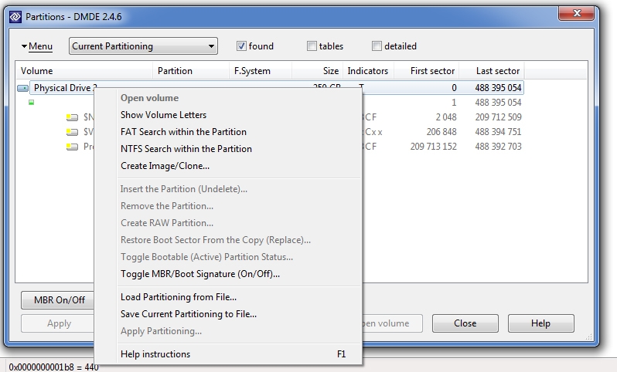Click the partially hidden Open volume button
Image resolution: width=617 pixels, height=372 pixels.
[x=392, y=323]
